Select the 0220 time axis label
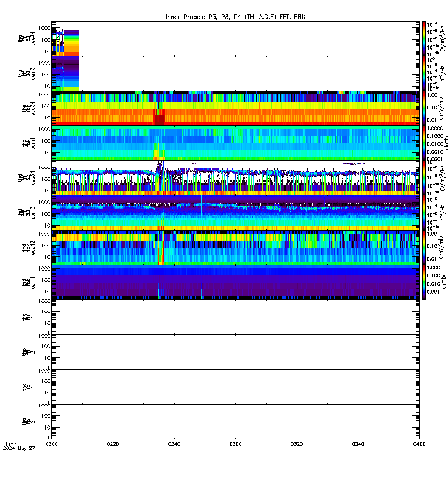 (113, 444)
